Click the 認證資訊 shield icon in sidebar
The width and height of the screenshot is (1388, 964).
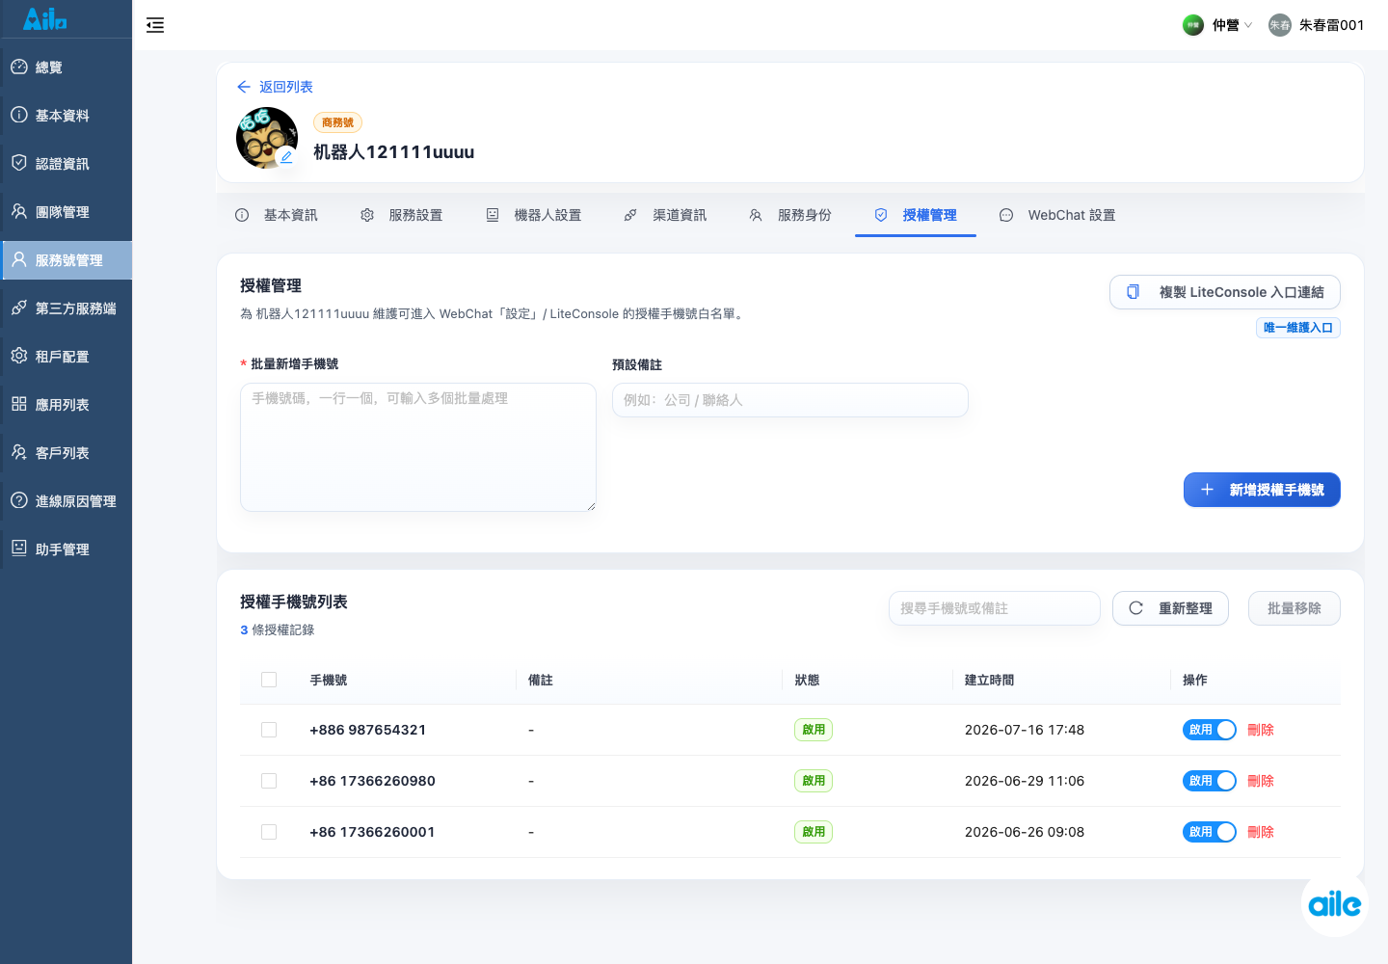click(x=19, y=163)
